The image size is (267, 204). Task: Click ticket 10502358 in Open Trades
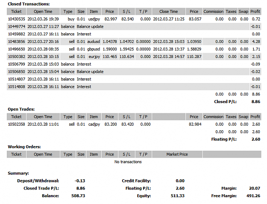pos(17,124)
